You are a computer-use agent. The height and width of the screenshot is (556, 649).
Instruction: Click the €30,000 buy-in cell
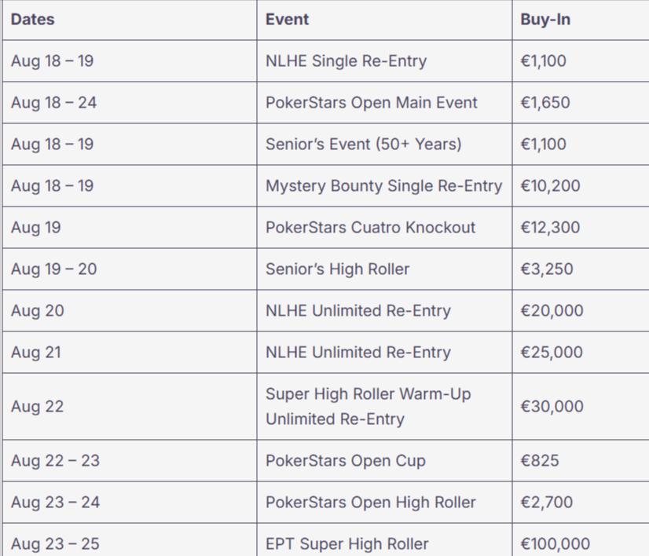[552, 406]
